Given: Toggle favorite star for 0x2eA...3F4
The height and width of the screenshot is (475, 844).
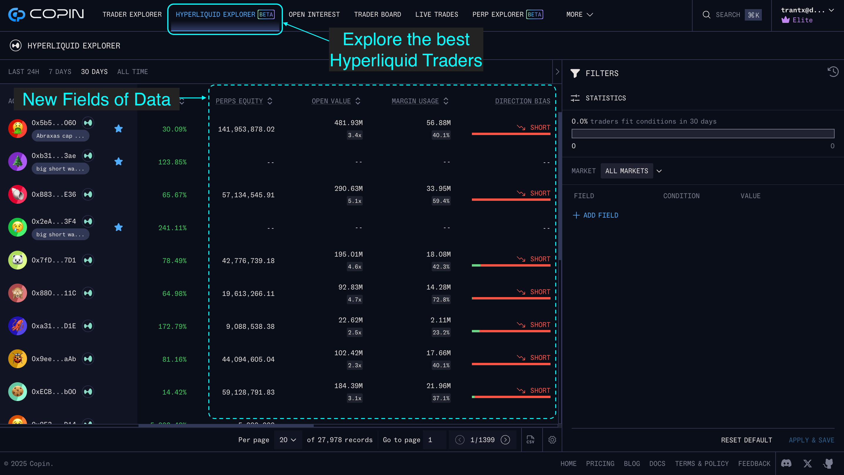Looking at the screenshot, I should click(119, 227).
